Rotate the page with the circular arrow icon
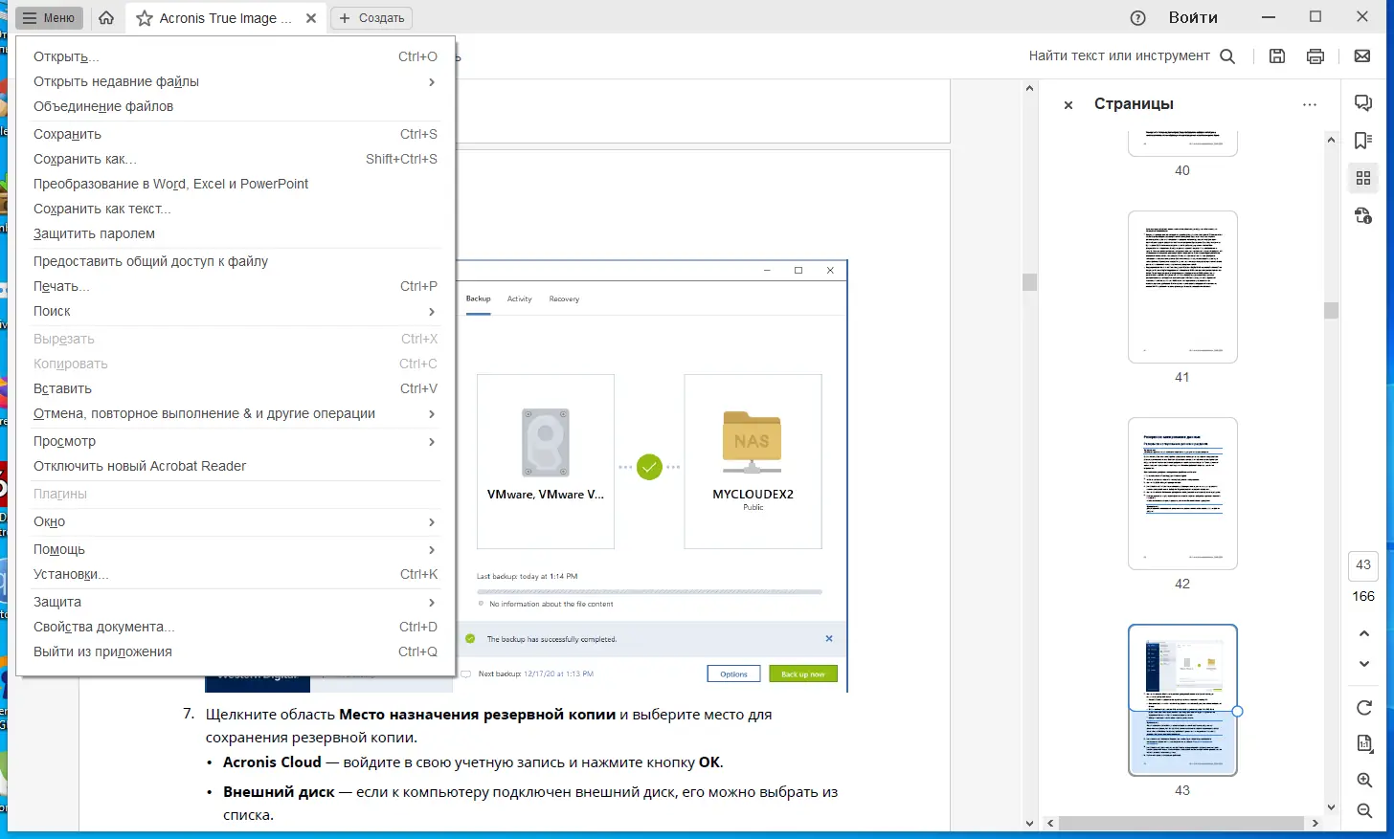 1364,708
